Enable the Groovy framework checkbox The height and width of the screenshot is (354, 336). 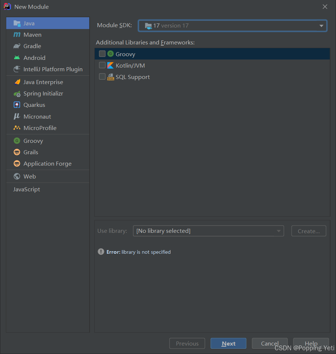102,54
